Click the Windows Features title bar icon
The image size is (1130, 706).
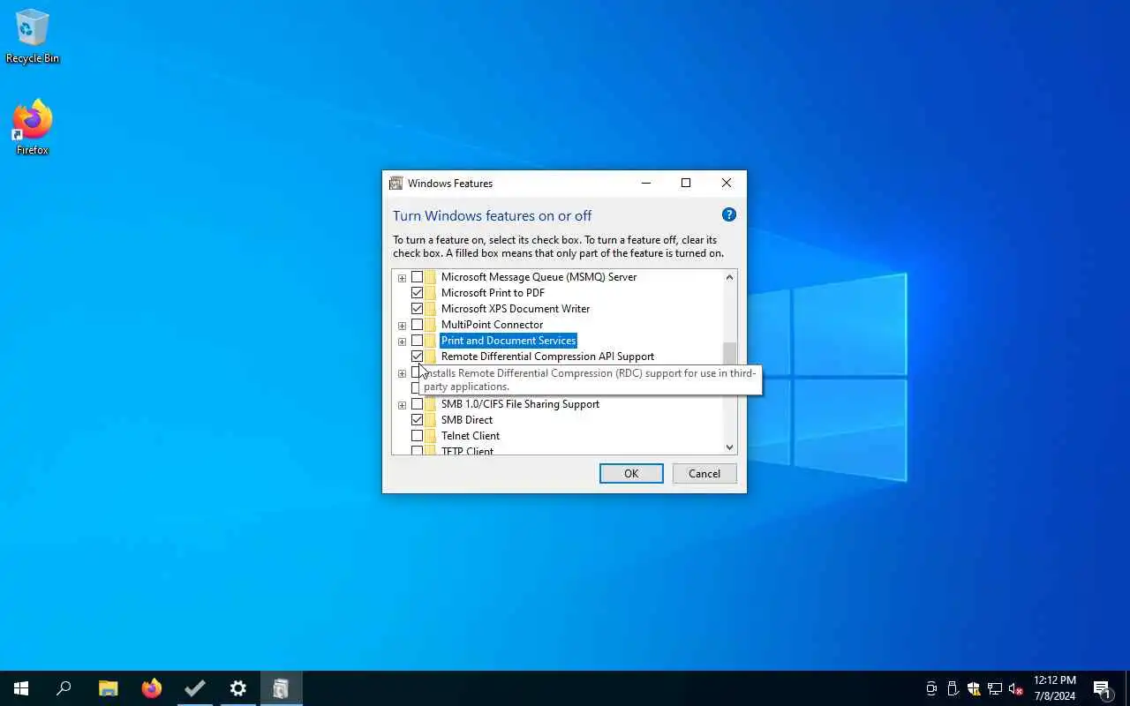click(x=396, y=184)
